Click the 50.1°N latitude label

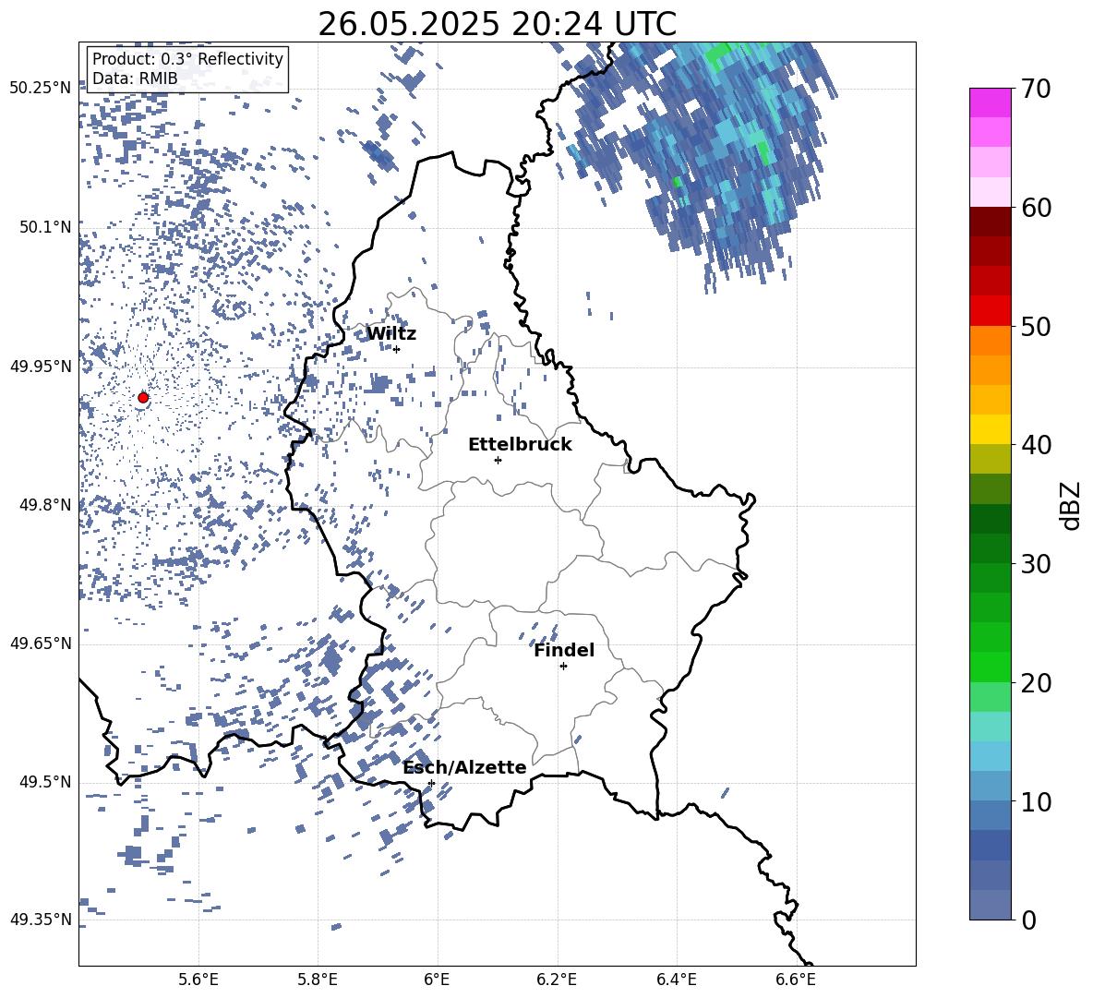pyautogui.click(x=45, y=228)
